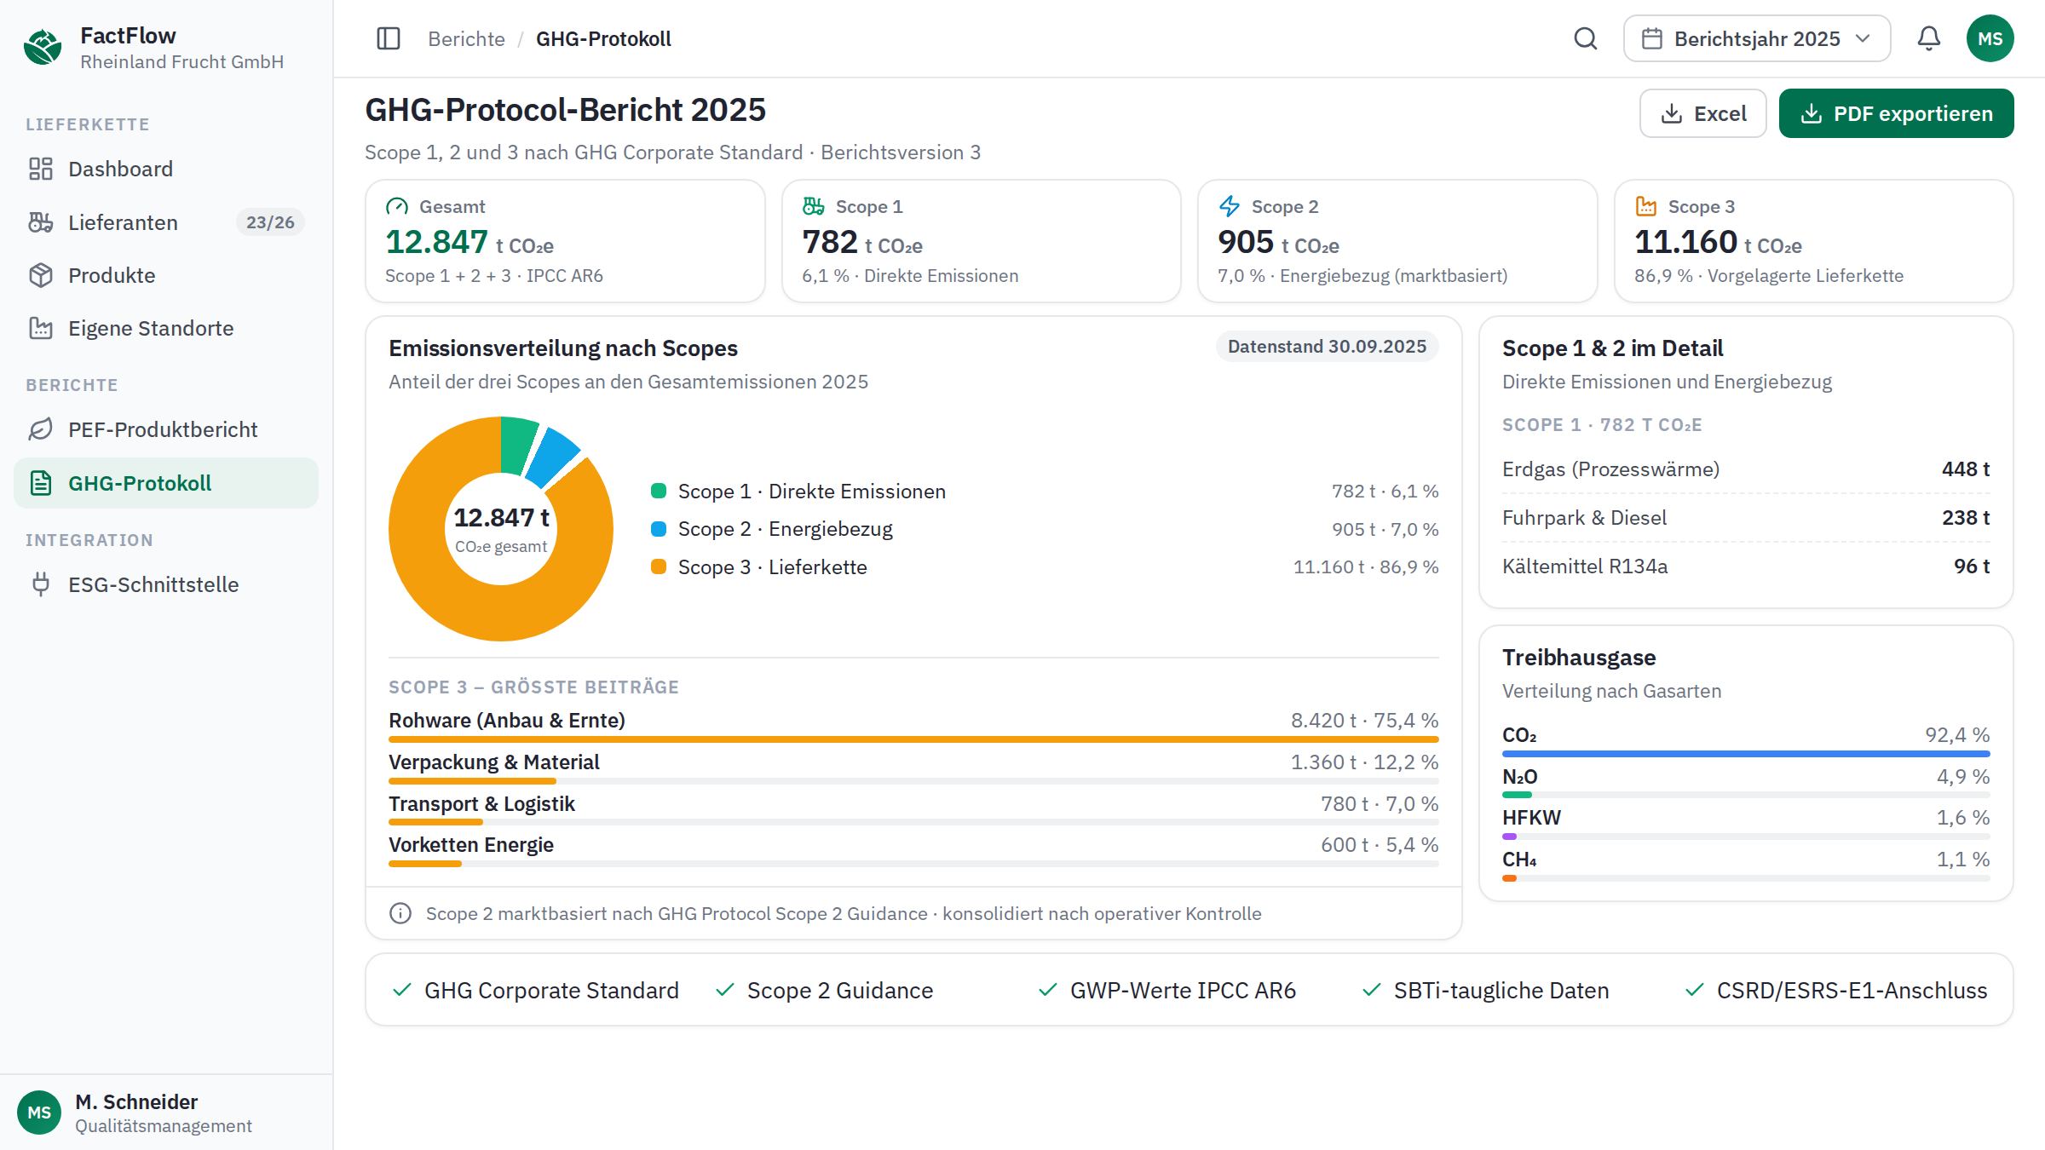Screen dimensions: 2045x1150
Task: Click the Gesamt gauge icon
Action: point(397,206)
